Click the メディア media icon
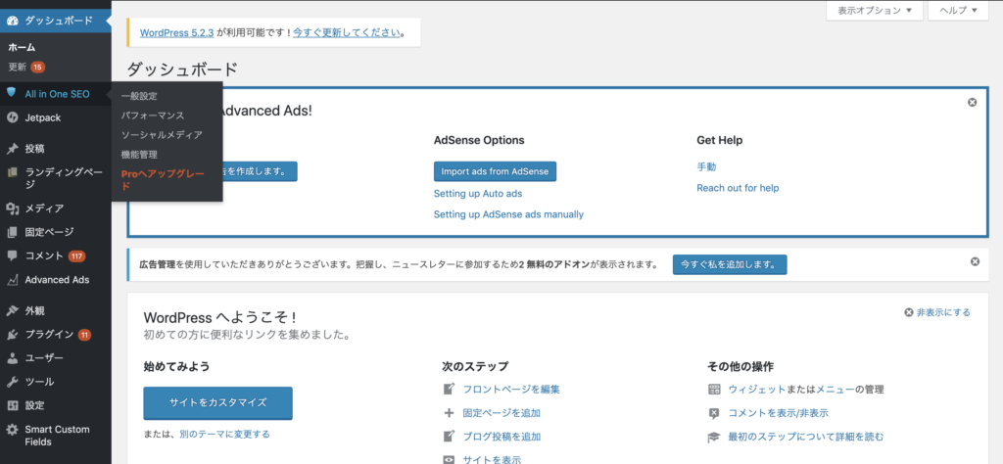 click(x=12, y=209)
